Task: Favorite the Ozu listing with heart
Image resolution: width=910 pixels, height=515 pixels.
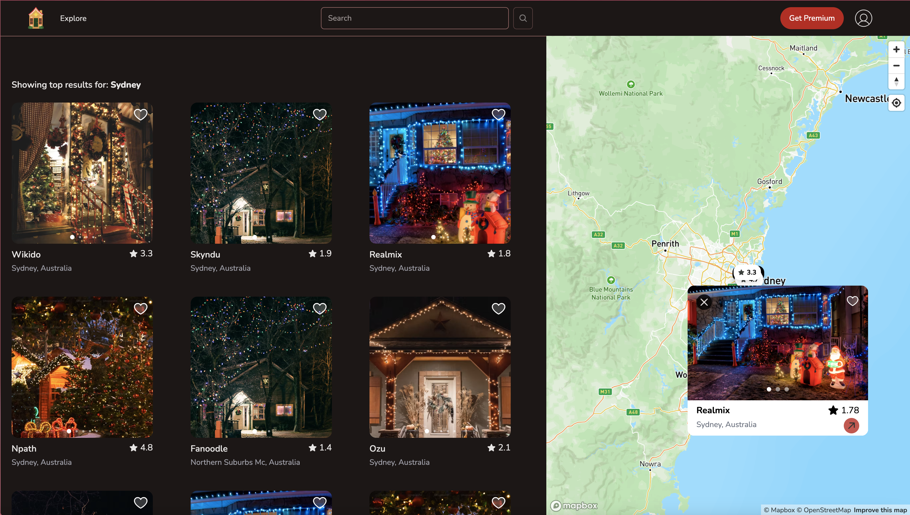Action: point(498,309)
